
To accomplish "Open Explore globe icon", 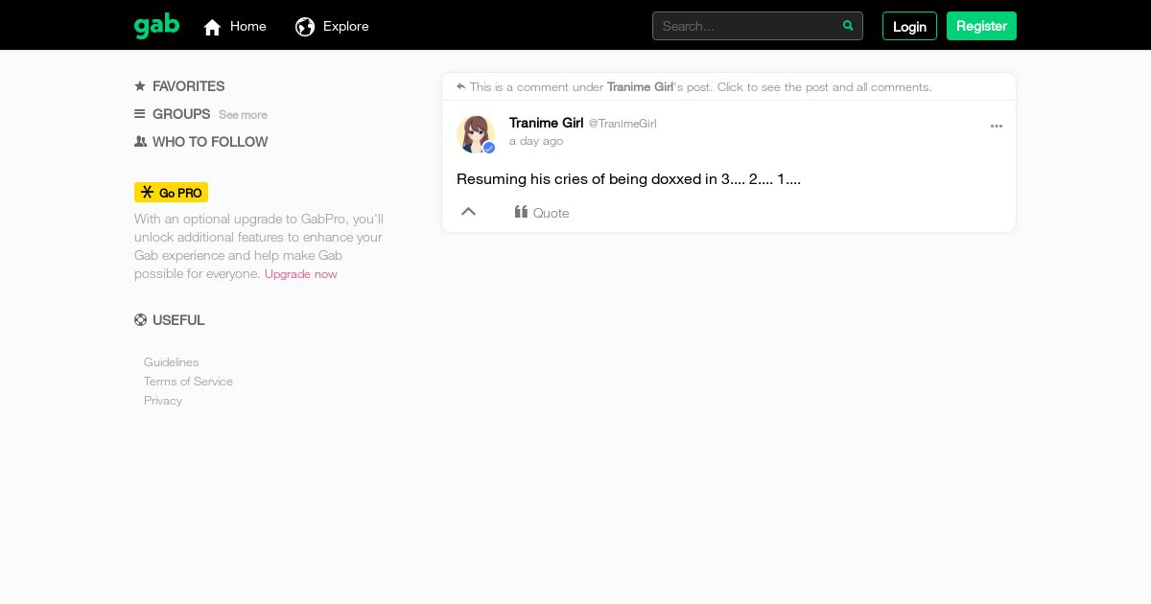I will tap(305, 27).
